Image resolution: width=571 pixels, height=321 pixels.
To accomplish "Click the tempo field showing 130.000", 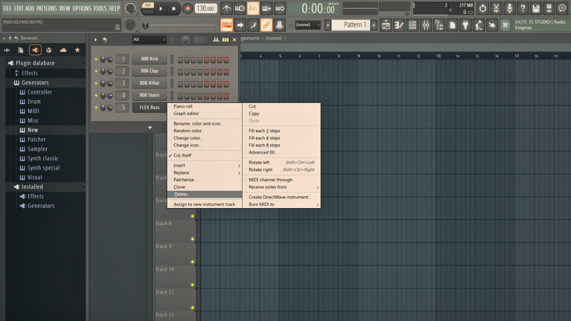I will [206, 8].
